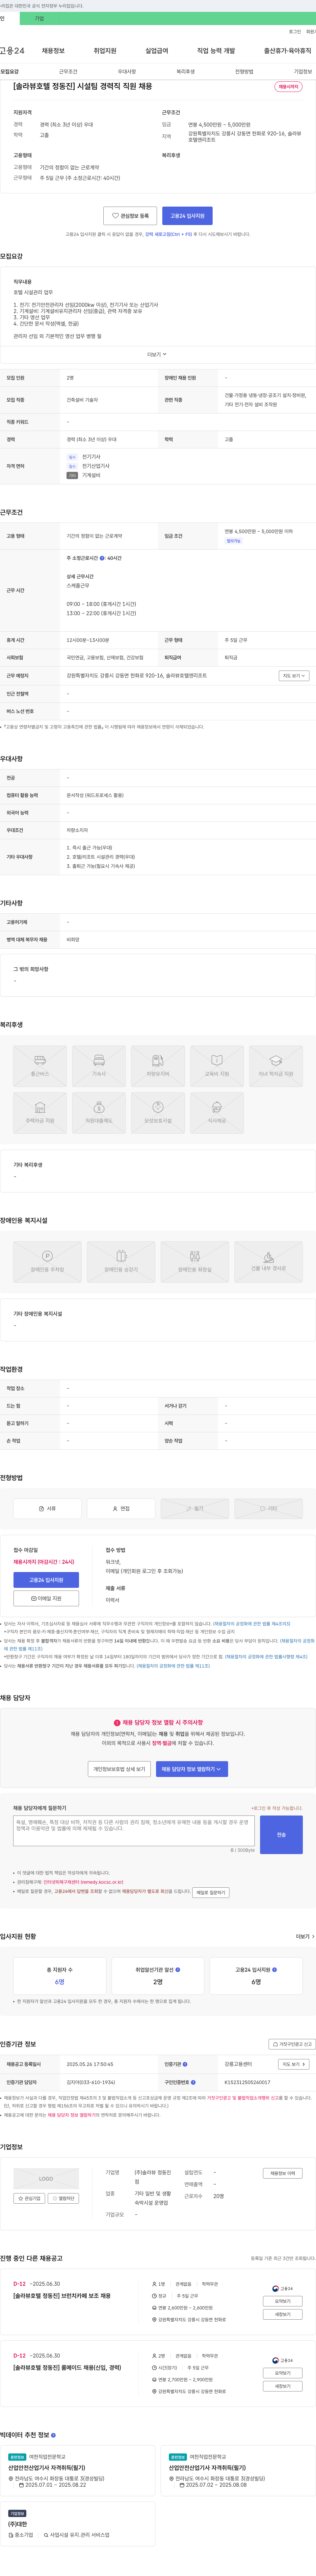
Task: Click the 직원대출제도 icon
Action: [99, 1113]
